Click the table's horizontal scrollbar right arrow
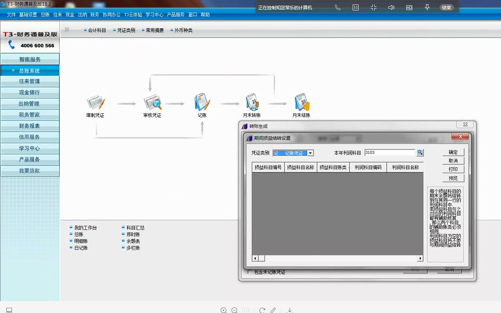 (420, 258)
